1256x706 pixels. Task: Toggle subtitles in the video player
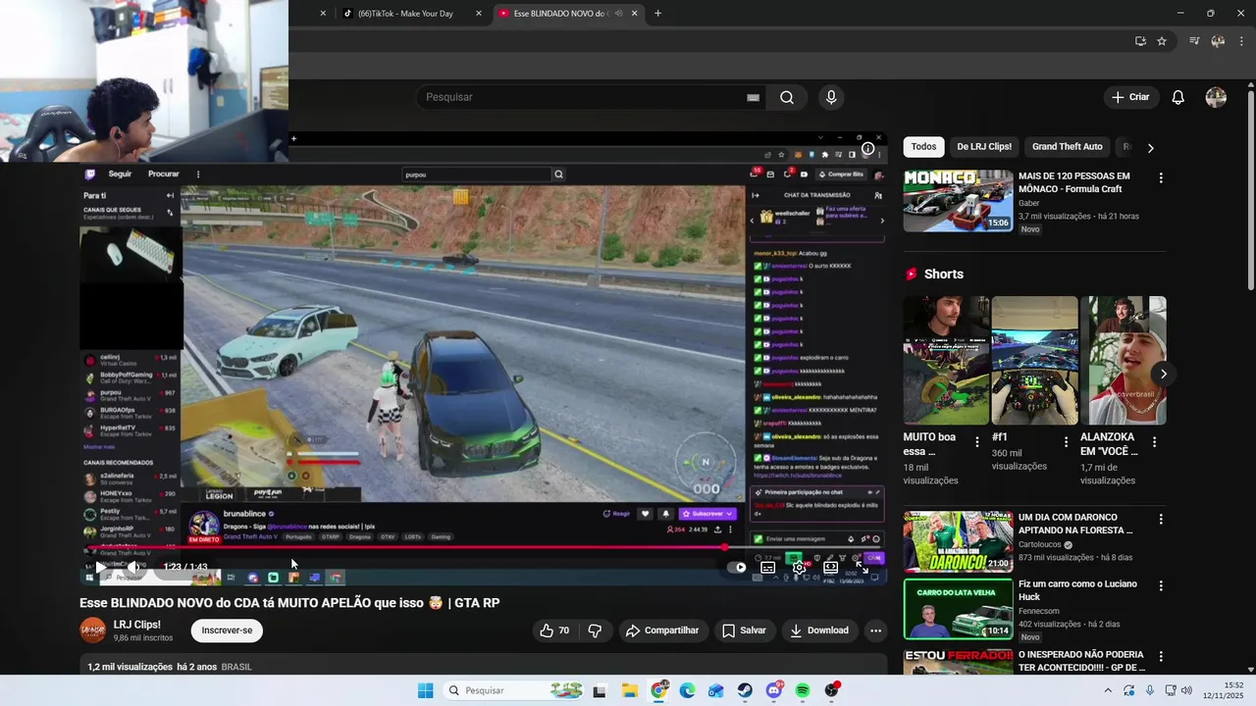(x=768, y=567)
